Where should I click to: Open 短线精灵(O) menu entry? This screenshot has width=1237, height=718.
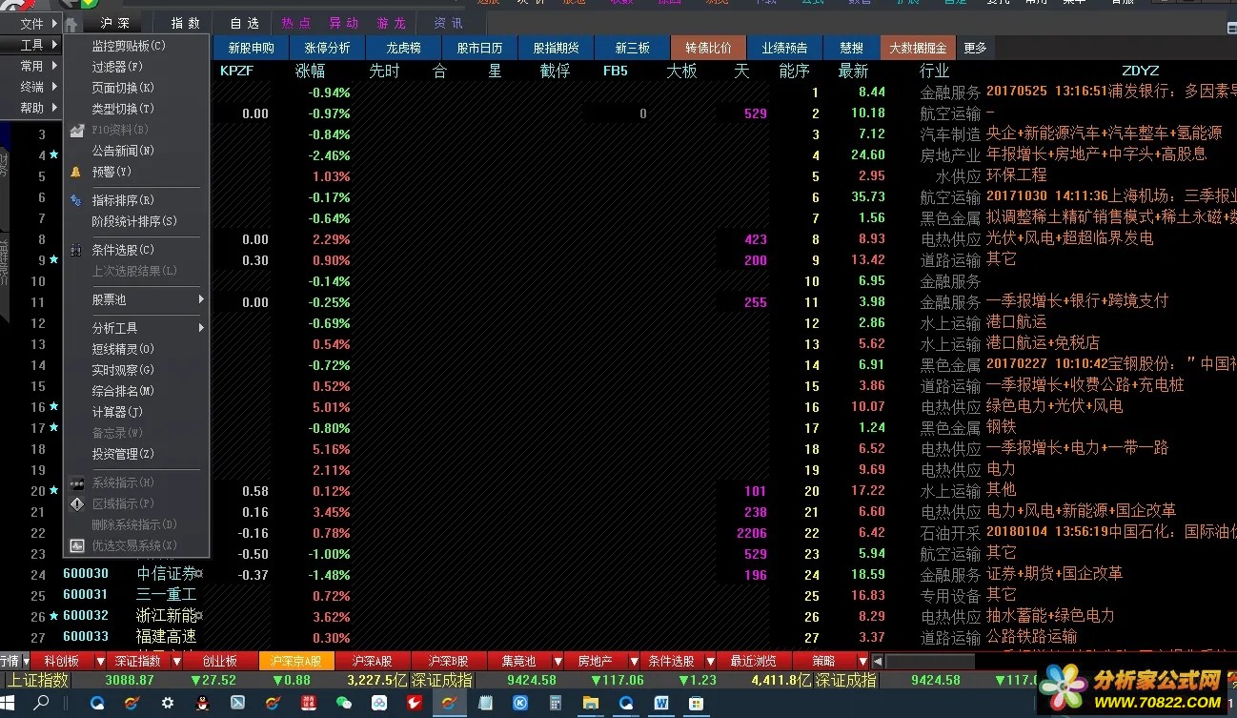[x=136, y=349]
